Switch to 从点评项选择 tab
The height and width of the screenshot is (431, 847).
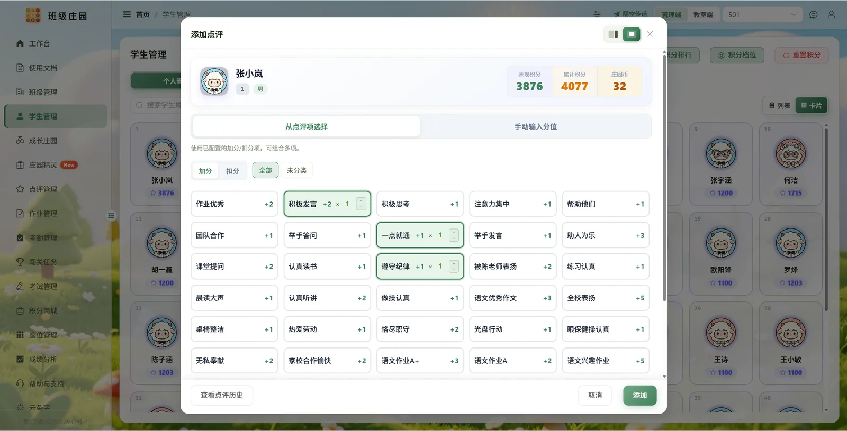(x=307, y=127)
